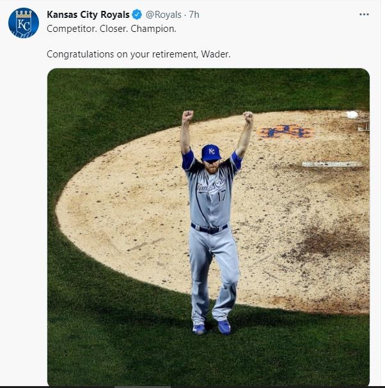Click the 'Congratulations on your retirement, Wader.' text
Screen dimensions: 385x388
tap(138, 54)
